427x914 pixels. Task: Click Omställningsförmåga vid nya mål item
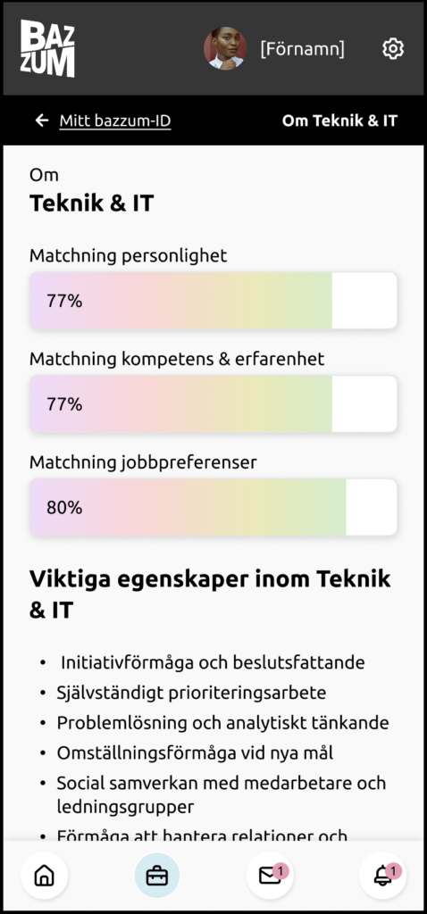tap(195, 752)
